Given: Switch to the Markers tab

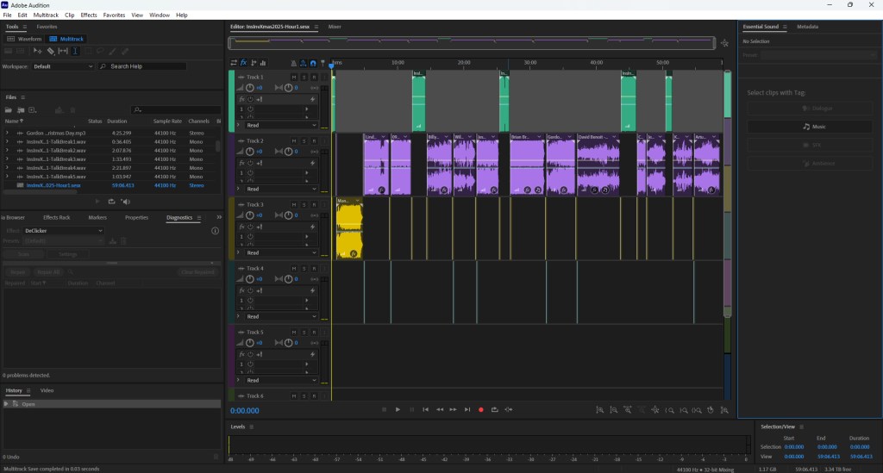Looking at the screenshot, I should click(97, 217).
